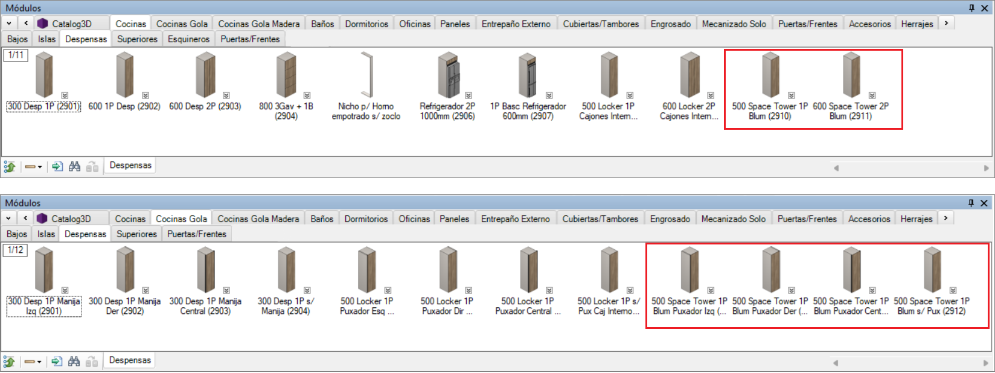
Task: Choose 300 Desp 1P Manija Central (2903)
Action: click(x=205, y=270)
